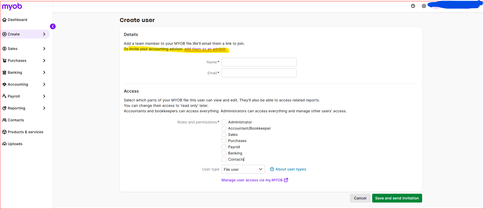Tick the Administrator checkbox
Viewport: 484px width, 209px height.
(224, 122)
